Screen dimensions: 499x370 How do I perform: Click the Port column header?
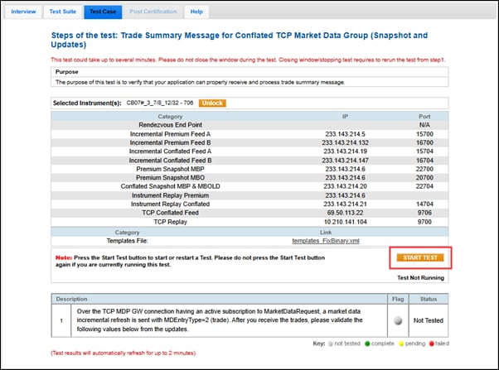click(424, 117)
